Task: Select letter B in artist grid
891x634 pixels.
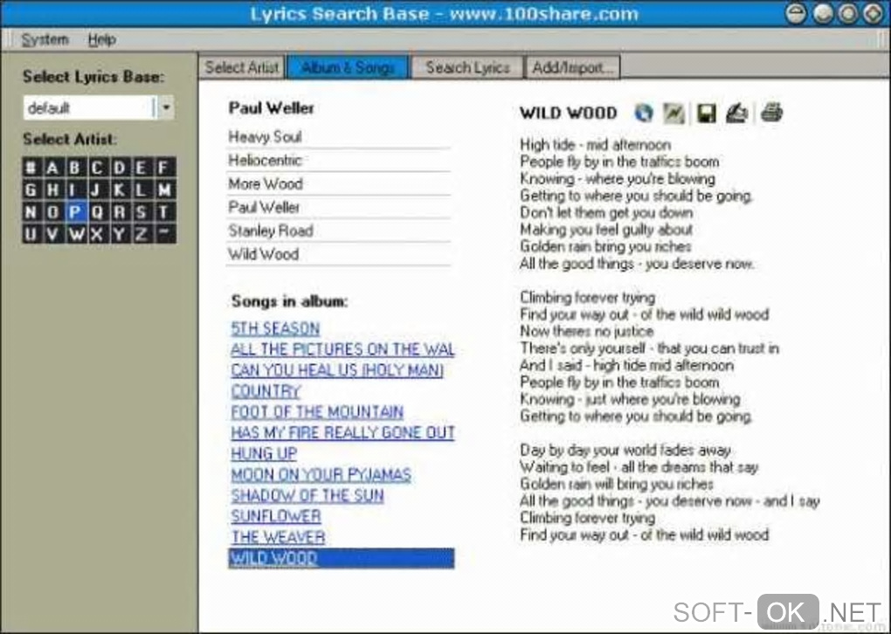Action: (75, 168)
